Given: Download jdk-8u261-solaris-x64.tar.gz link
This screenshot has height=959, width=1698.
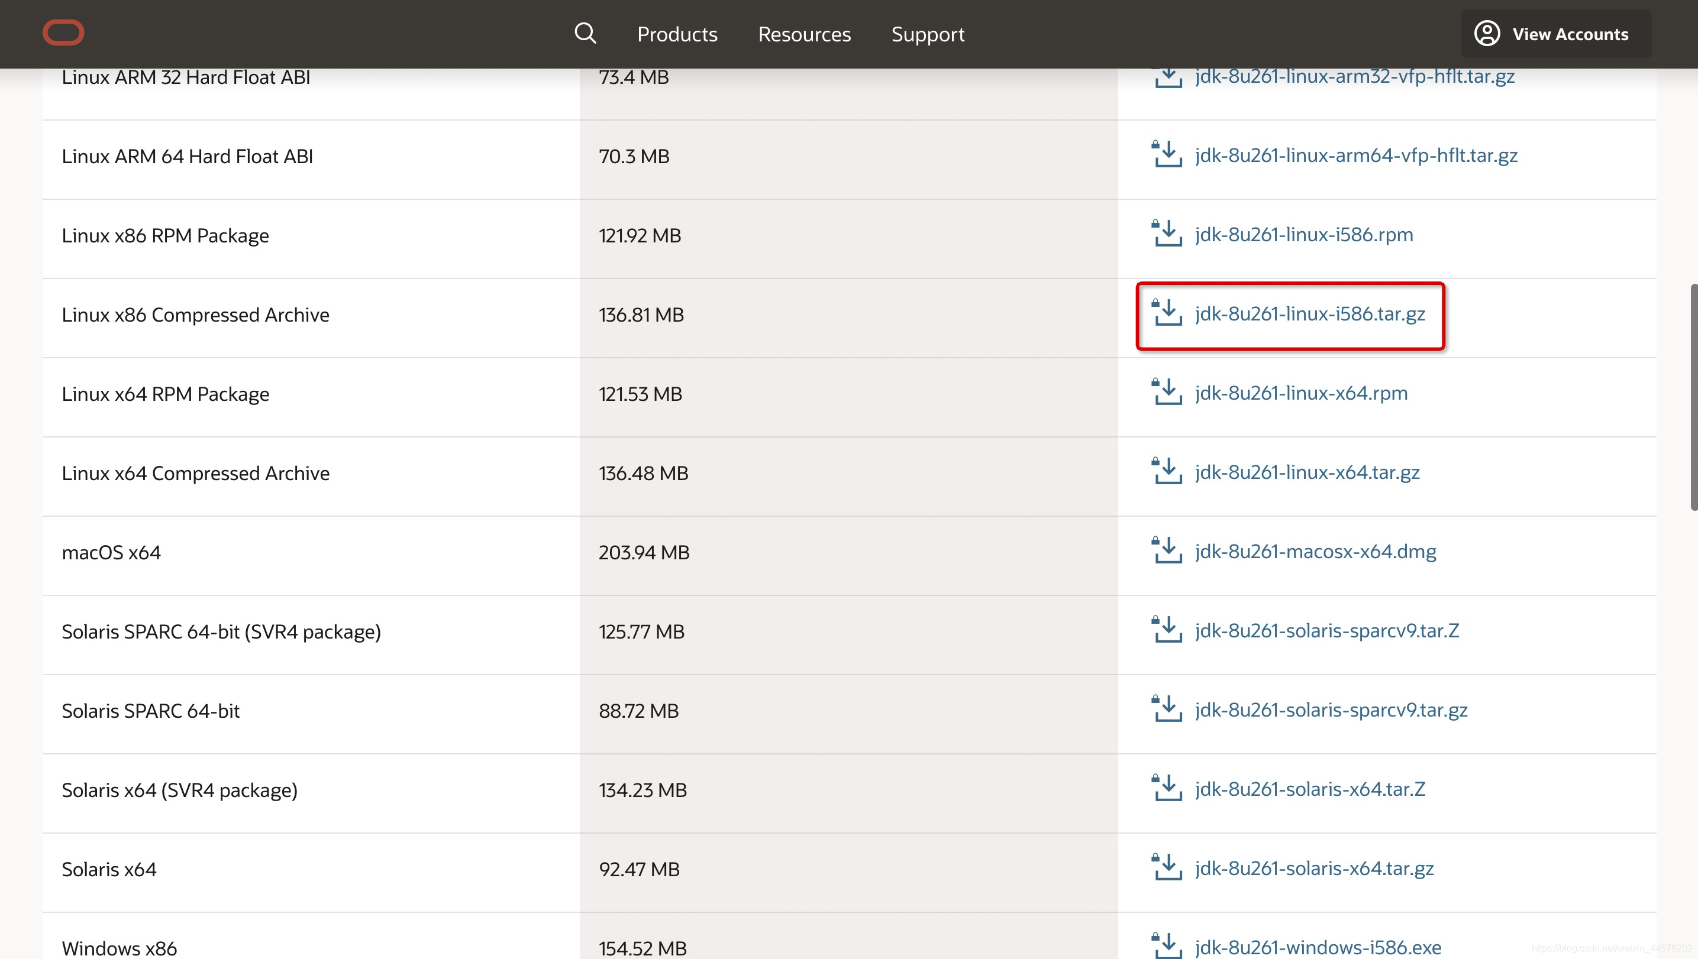Looking at the screenshot, I should point(1315,869).
